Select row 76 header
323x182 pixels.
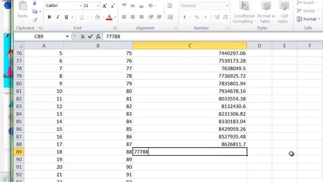(19, 53)
